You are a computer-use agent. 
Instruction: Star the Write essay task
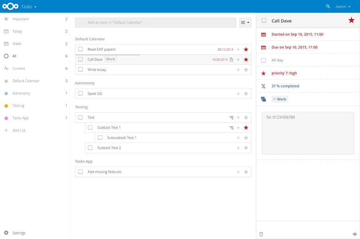(246, 69)
